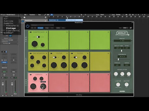Click the Compare button
The width and height of the screenshot is (149, 111).
click(40, 28)
